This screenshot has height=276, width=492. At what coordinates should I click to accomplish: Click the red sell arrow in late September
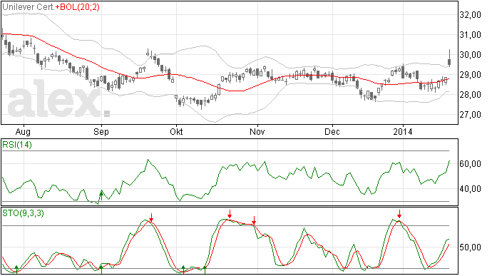pyautogui.click(x=151, y=218)
